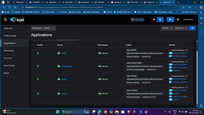This screenshot has height=115, width=204.
Task: Click health check icon for ratings row
Action: click(38, 79)
